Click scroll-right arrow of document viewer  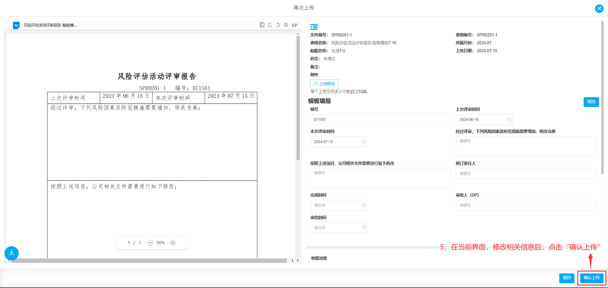[x=293, y=260]
